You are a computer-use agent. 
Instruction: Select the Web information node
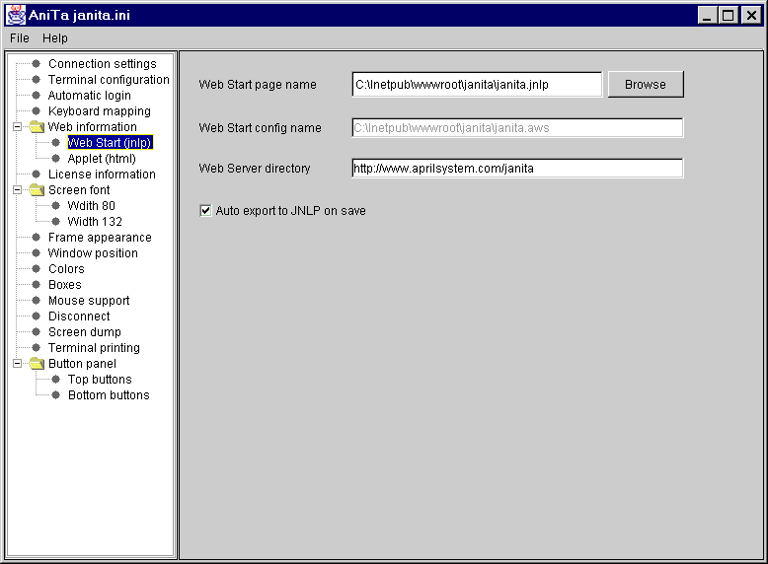coord(92,127)
